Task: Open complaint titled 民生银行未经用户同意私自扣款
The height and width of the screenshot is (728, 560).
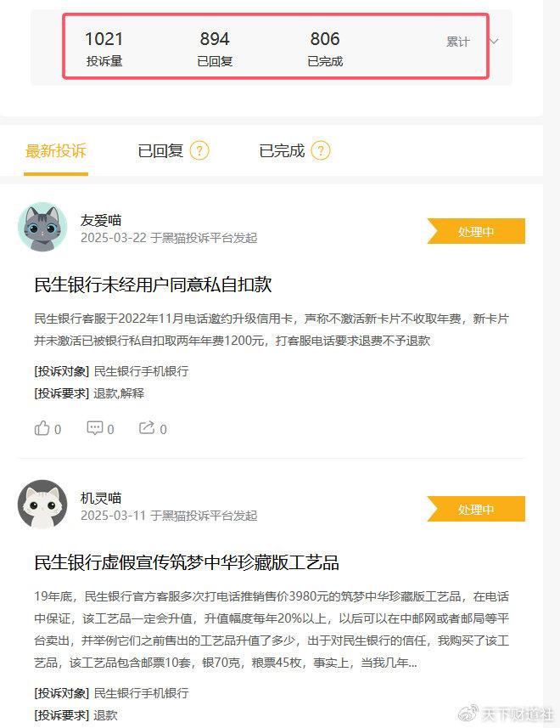Action: [x=153, y=285]
